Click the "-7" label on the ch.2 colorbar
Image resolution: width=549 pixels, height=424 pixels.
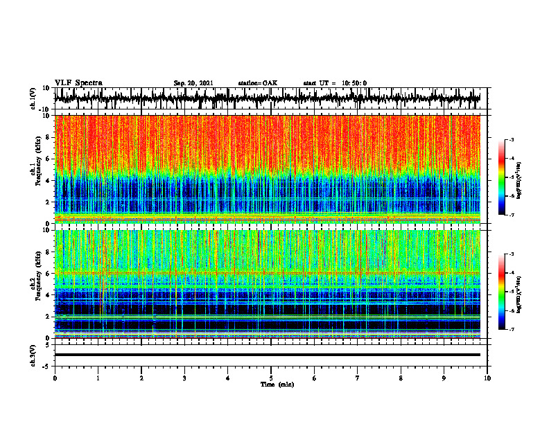[511, 330]
